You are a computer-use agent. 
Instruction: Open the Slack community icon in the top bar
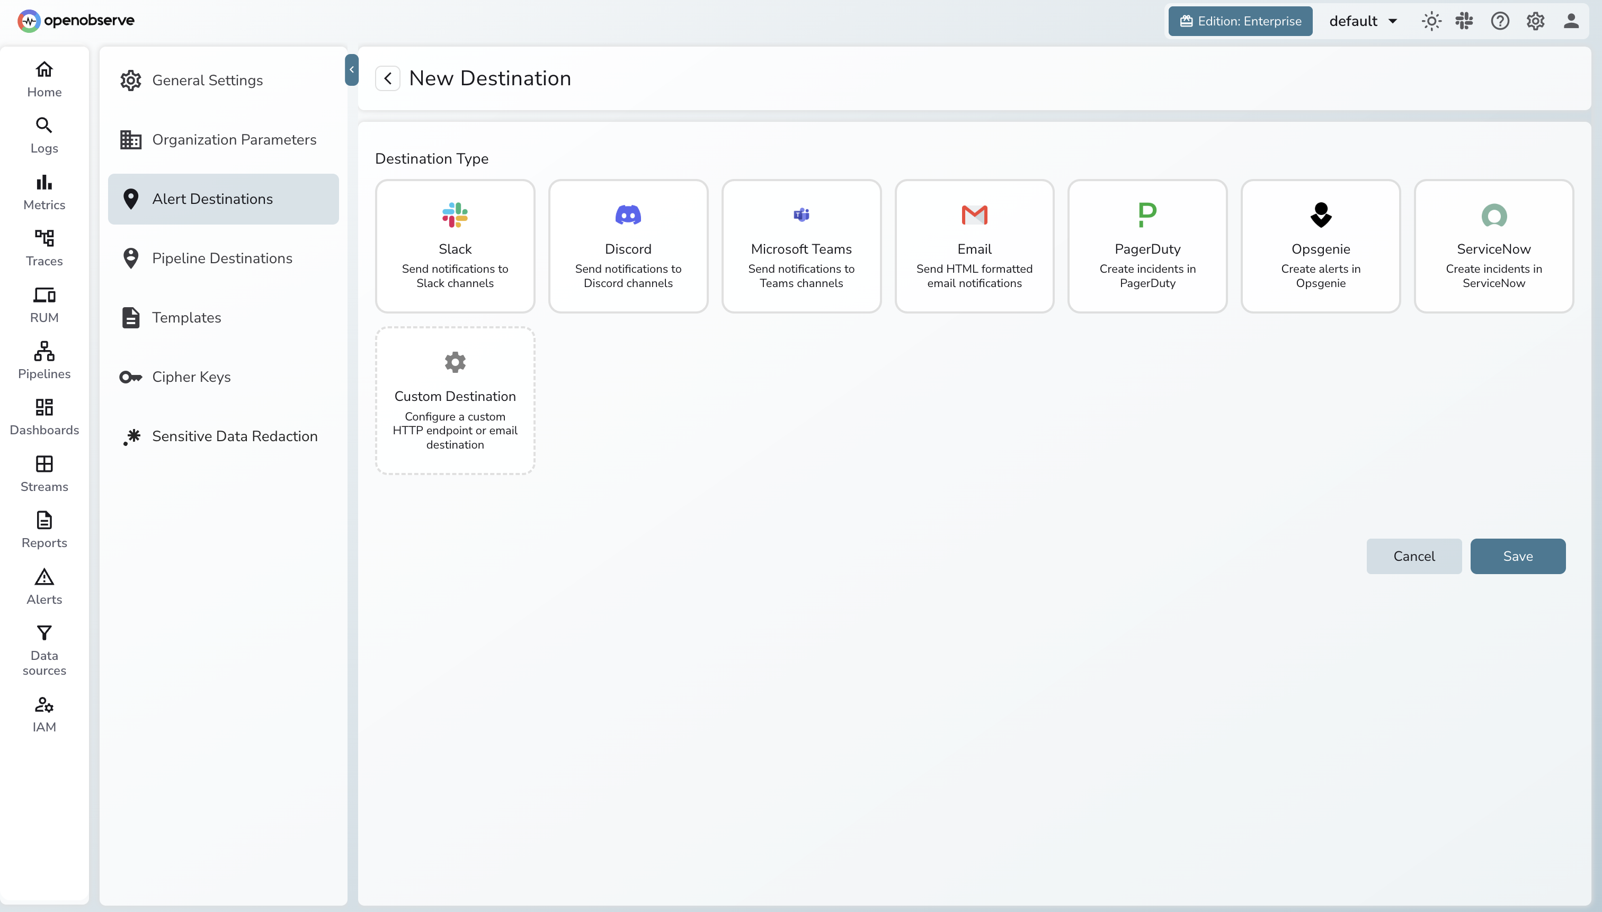pos(1465,21)
